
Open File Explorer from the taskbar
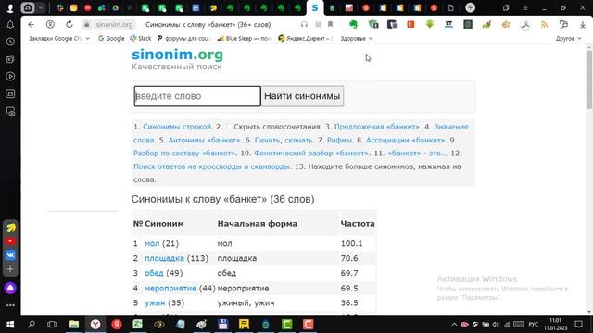pos(74,325)
